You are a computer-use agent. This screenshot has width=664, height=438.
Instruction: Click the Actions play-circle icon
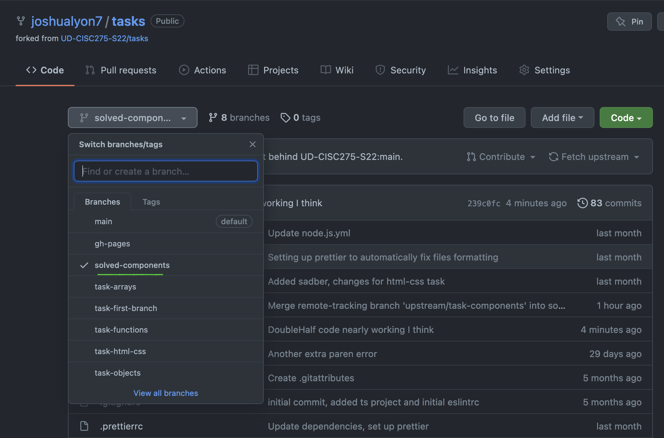(x=184, y=70)
